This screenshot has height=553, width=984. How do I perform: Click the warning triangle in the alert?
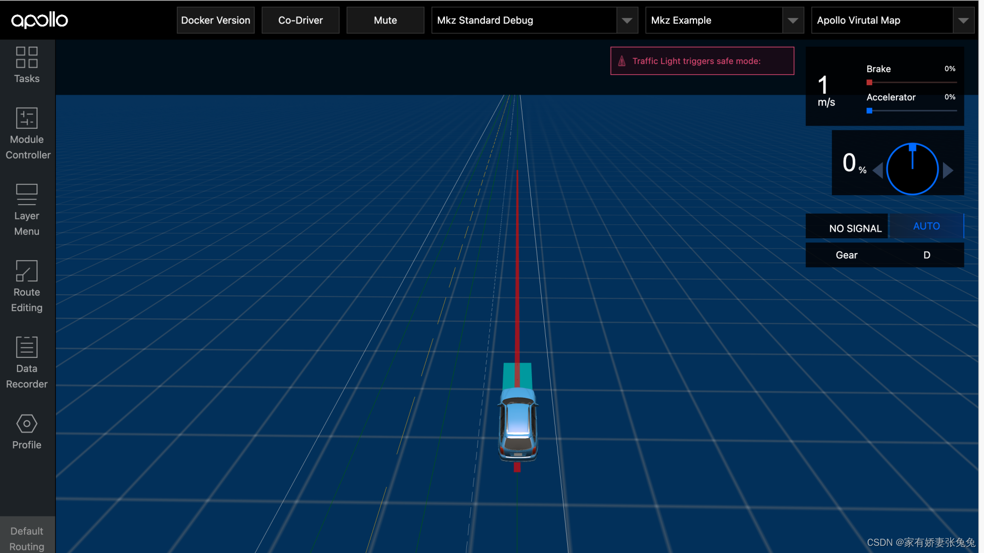tap(622, 61)
